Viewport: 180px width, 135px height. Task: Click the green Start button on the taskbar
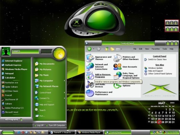[8, 132]
